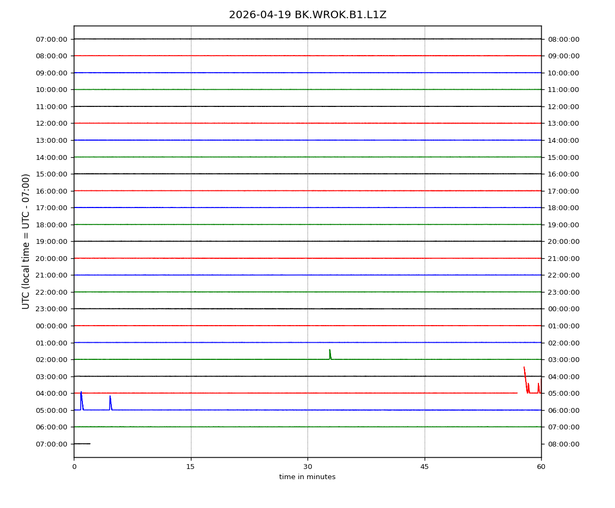
Task: Click the second blue spike near minute 5
Action: (110, 402)
